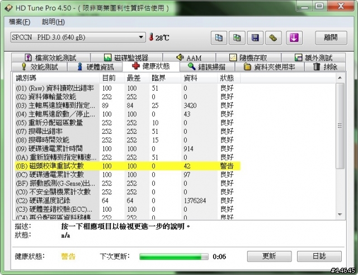
Task: Click the 0:06 countdown timer text
Action: 219,257
